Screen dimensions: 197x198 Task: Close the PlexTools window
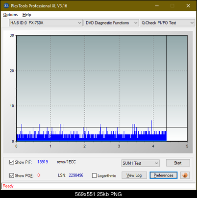[x=188, y=6]
